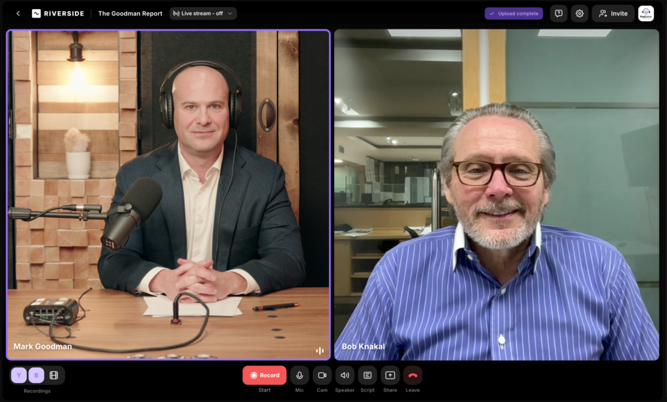Click Mark Goodman's audio activity indicator
This screenshot has height=402, width=667.
point(320,350)
